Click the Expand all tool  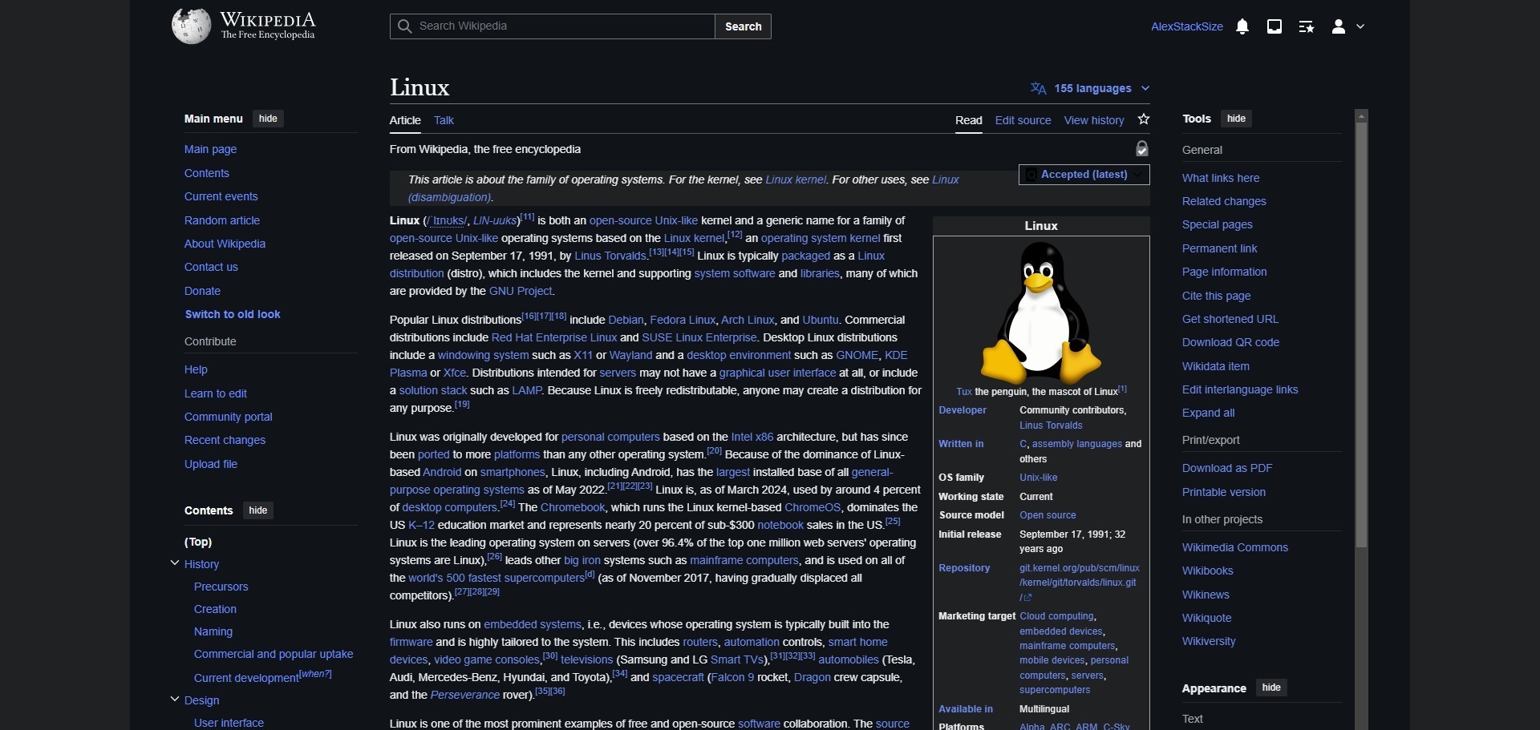tap(1209, 413)
